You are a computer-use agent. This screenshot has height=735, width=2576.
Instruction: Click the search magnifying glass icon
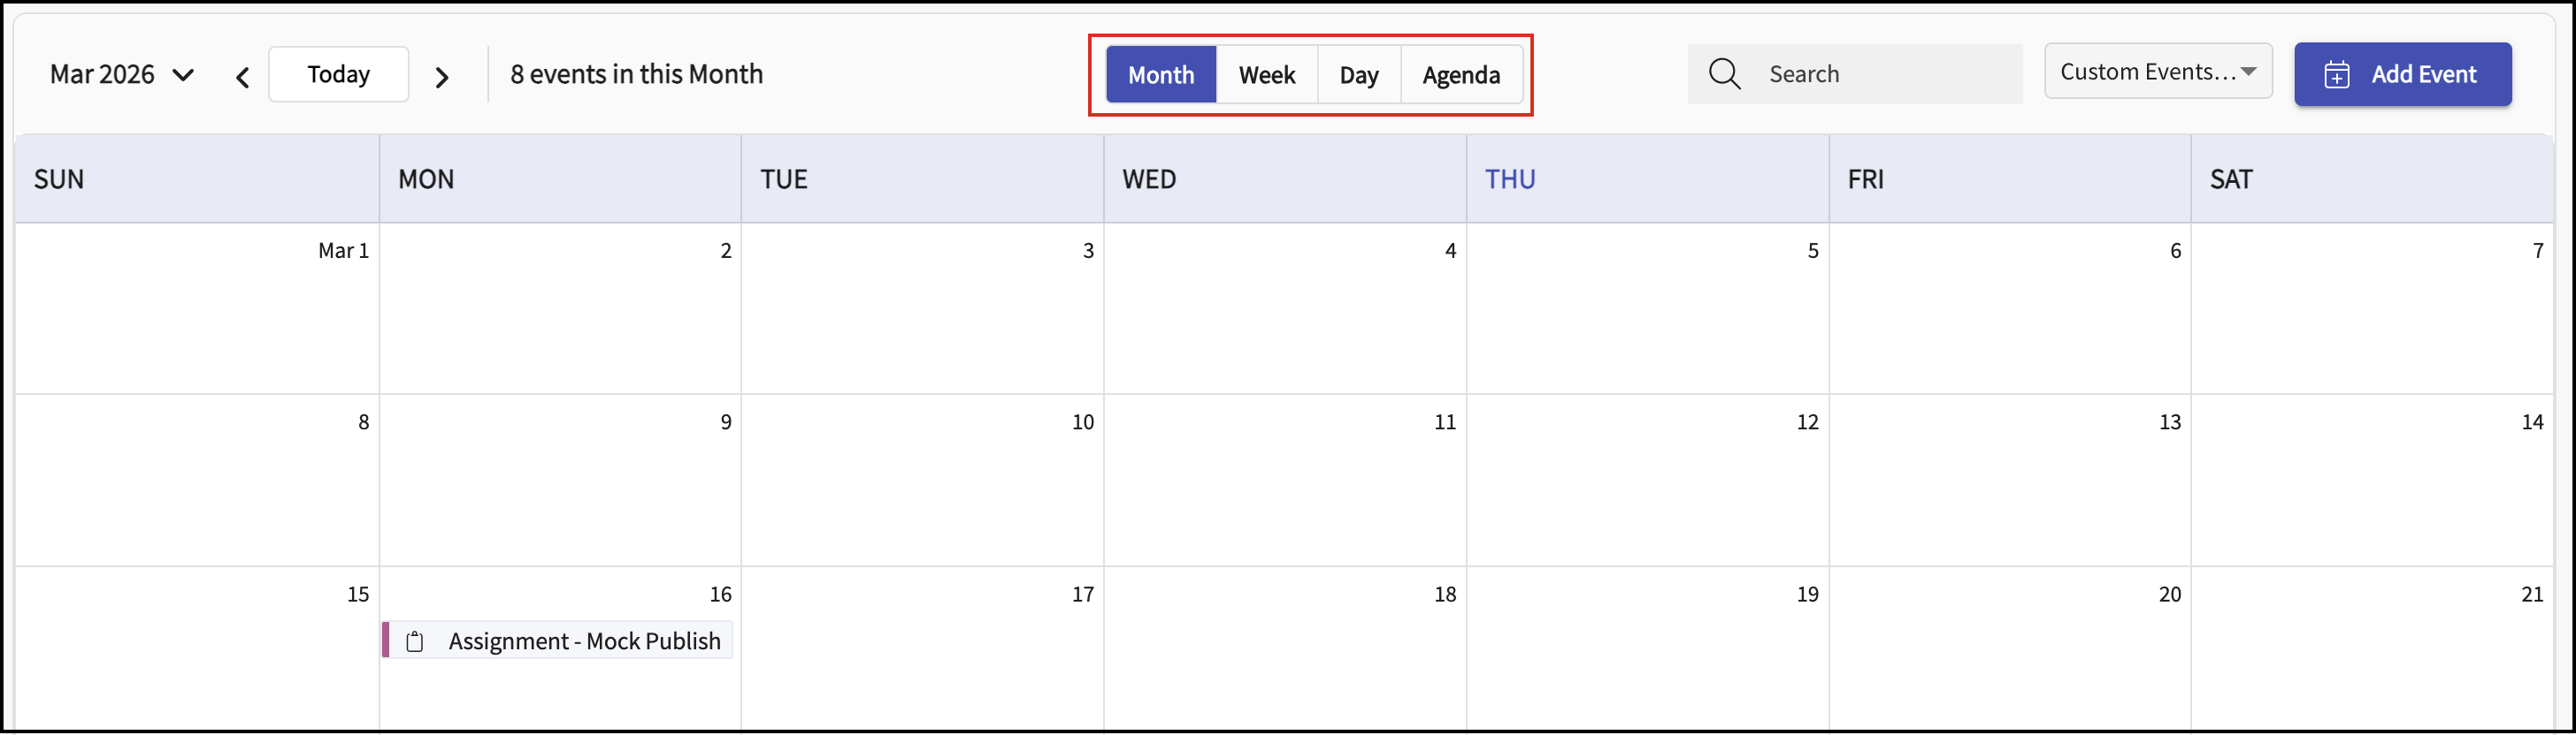(x=1724, y=74)
